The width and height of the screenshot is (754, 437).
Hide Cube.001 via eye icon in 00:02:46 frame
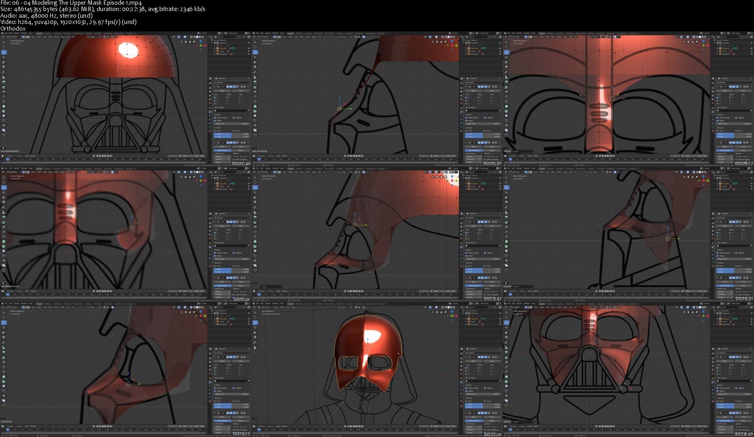pos(249,48)
